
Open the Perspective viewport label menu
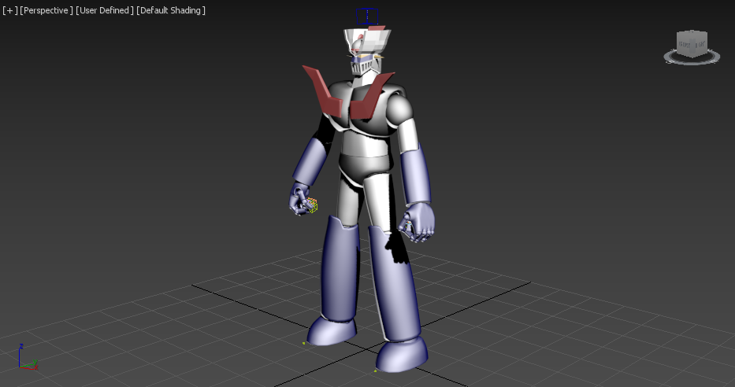pos(46,10)
